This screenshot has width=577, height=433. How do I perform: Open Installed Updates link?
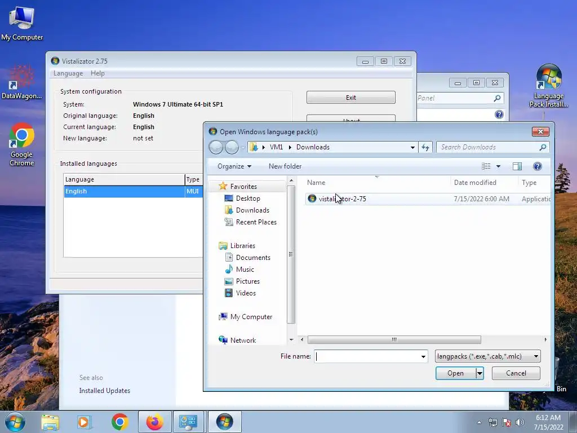[x=104, y=391]
